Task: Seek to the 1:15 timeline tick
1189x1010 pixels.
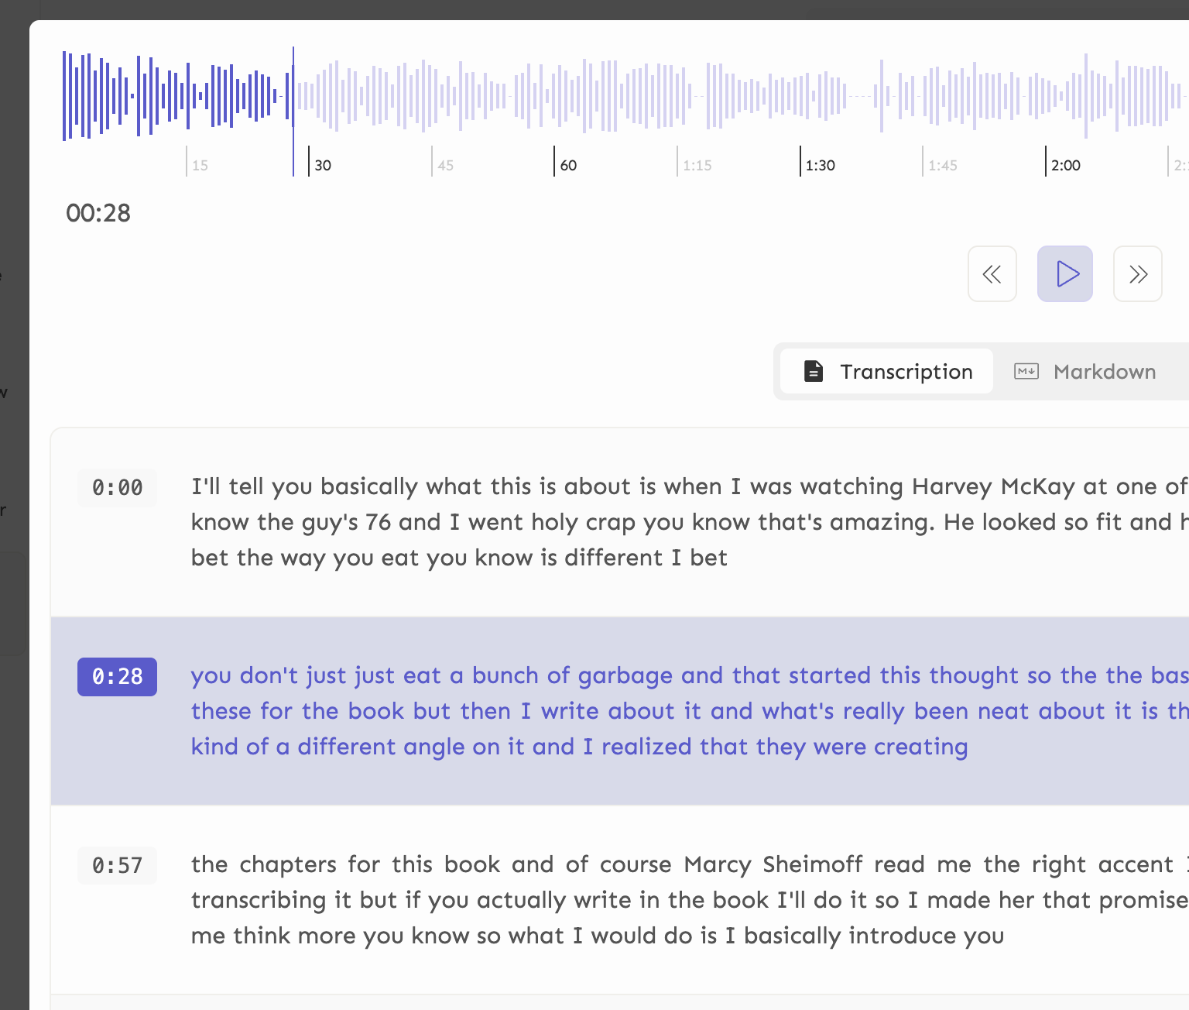Action: (697, 165)
